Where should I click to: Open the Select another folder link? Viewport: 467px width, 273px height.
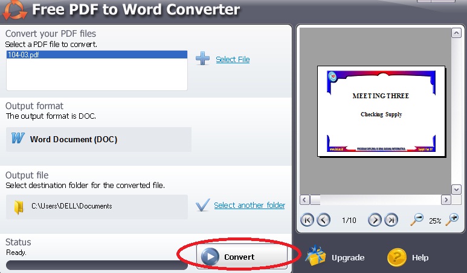click(250, 206)
